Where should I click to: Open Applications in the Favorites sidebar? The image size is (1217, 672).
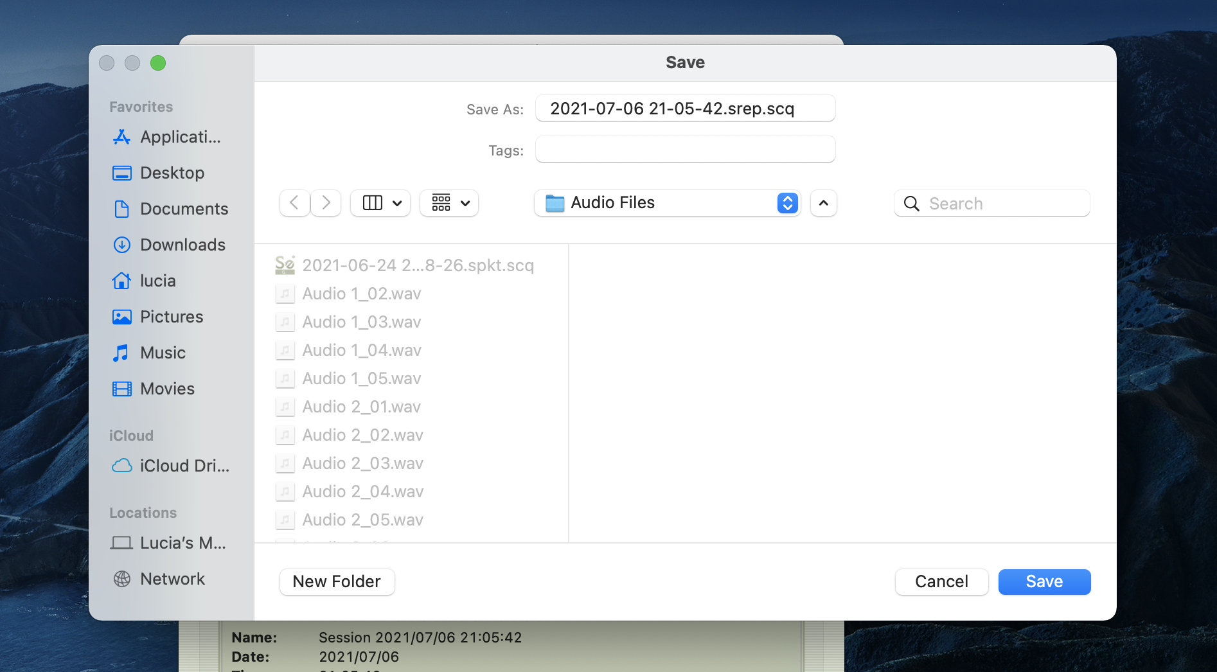coord(167,137)
